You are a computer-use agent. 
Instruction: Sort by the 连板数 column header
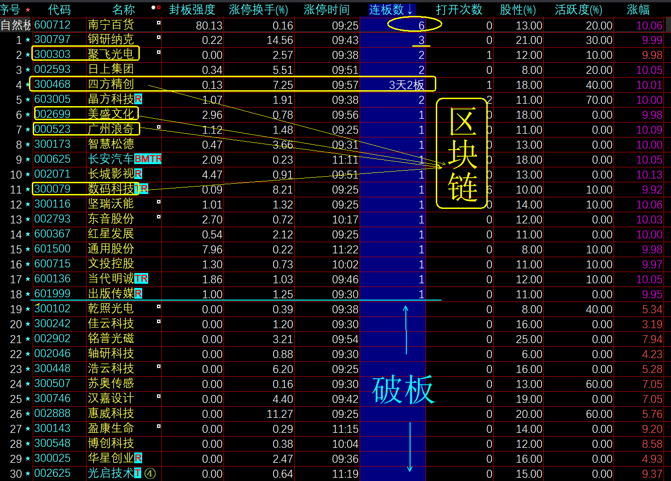[x=391, y=9]
